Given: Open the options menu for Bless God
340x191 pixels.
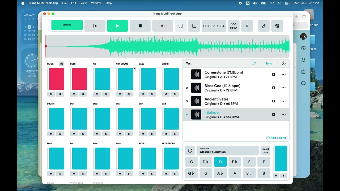Looking at the screenshot, I should [283, 88].
